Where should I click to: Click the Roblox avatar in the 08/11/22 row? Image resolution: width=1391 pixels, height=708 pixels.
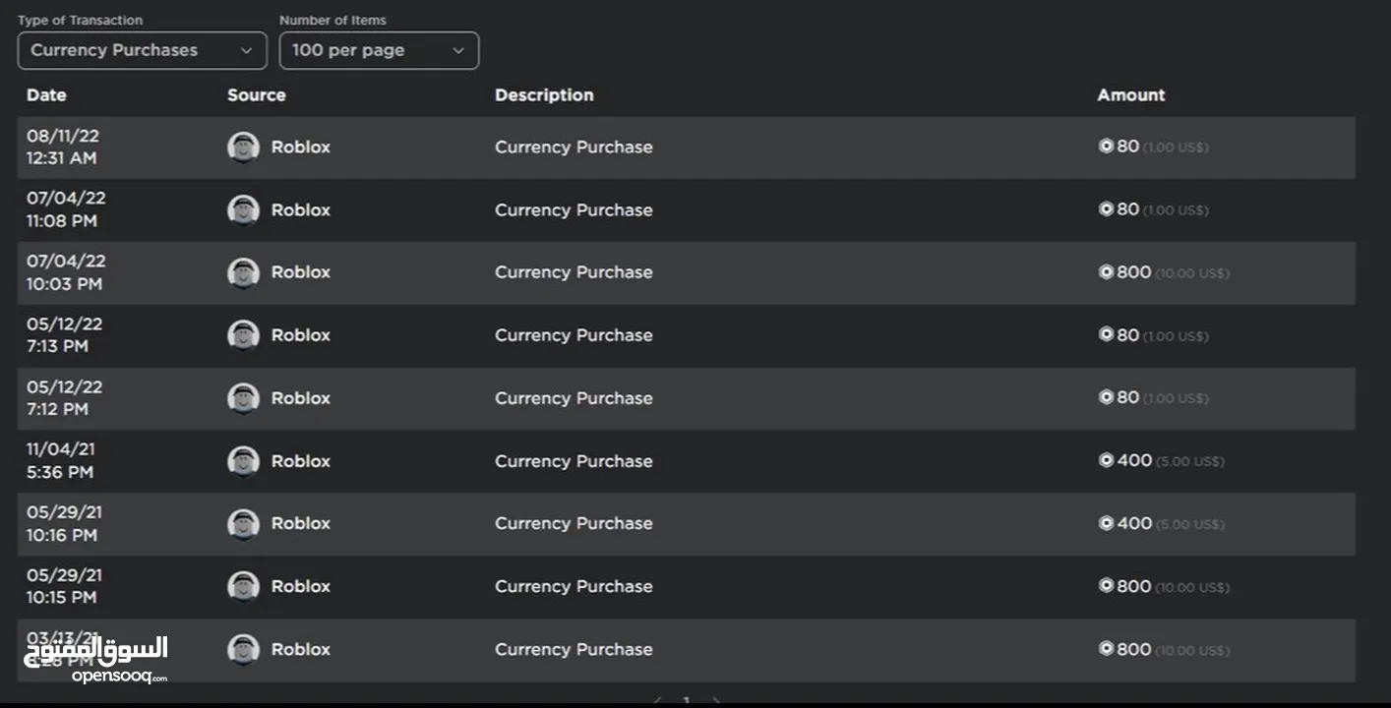coord(243,147)
